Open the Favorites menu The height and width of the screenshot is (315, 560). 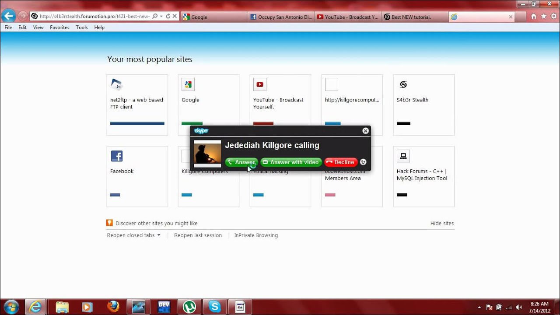click(x=59, y=27)
